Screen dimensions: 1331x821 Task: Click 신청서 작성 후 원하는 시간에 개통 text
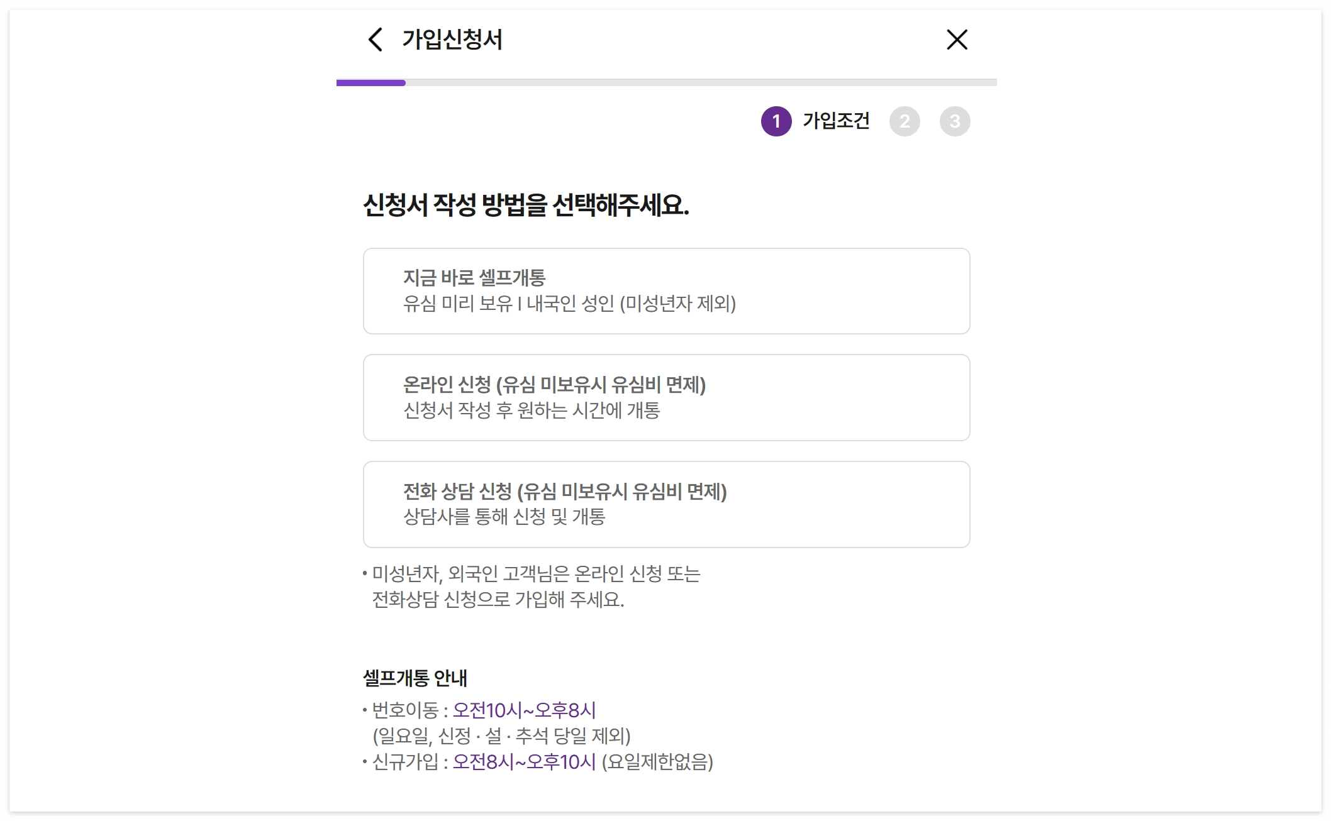pos(532,410)
